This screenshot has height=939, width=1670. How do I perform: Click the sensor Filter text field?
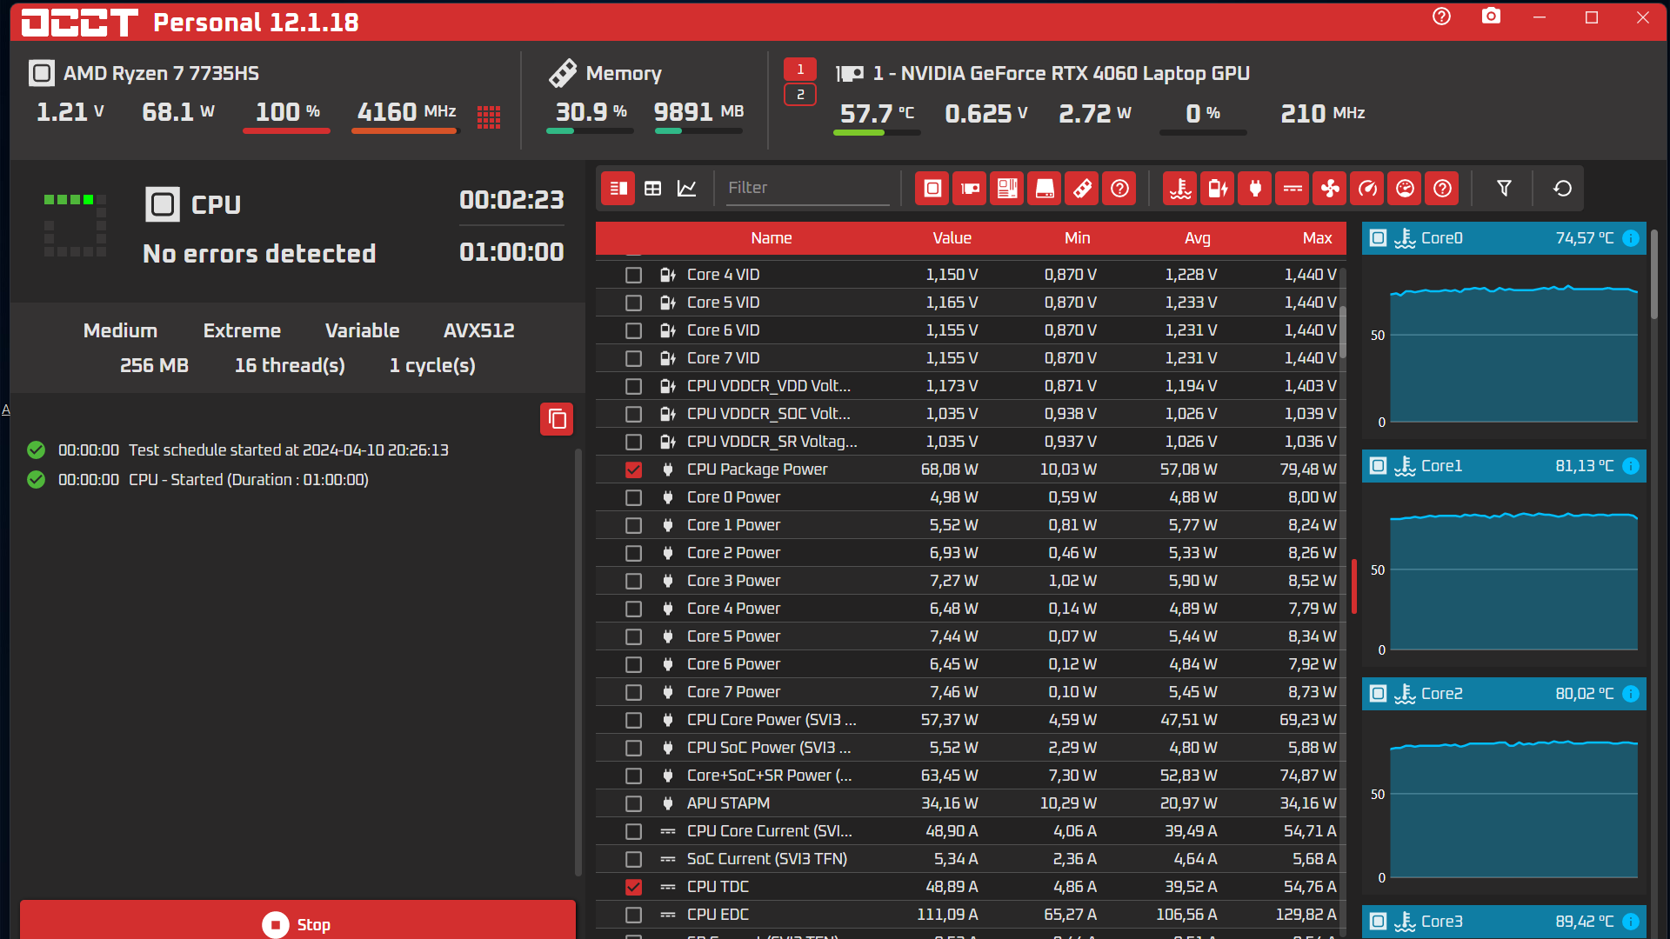click(807, 188)
